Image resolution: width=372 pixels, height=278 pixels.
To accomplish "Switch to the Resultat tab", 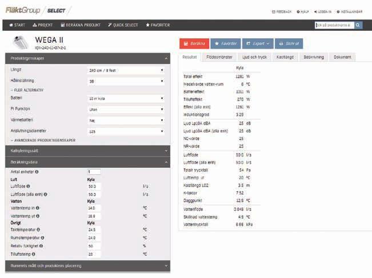I will coord(190,57).
